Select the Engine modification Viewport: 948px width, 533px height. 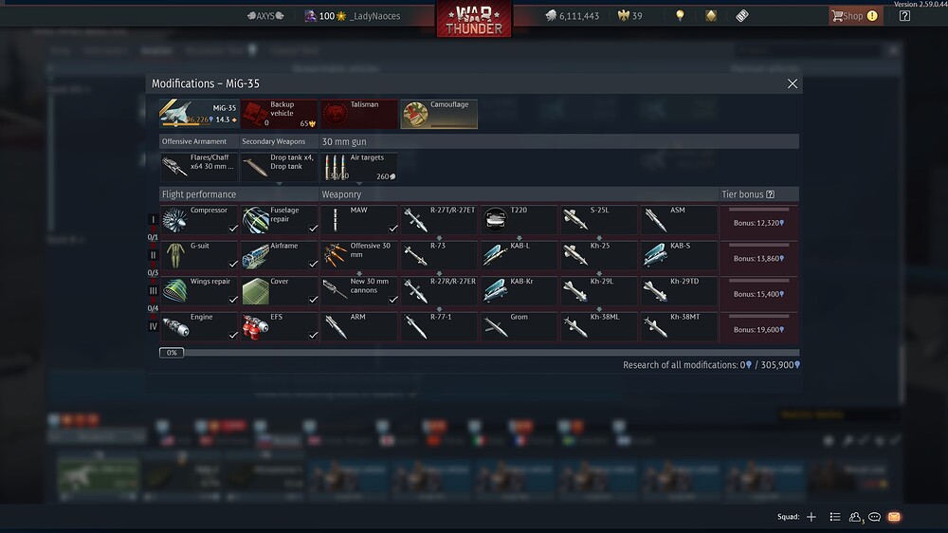199,326
